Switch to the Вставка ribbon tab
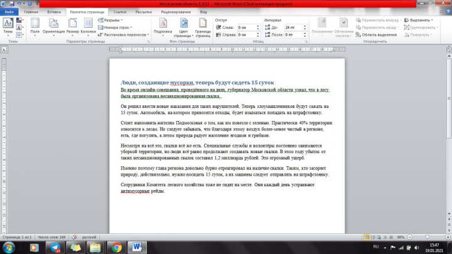The height and width of the screenshot is (254, 452). pyautogui.click(x=54, y=12)
